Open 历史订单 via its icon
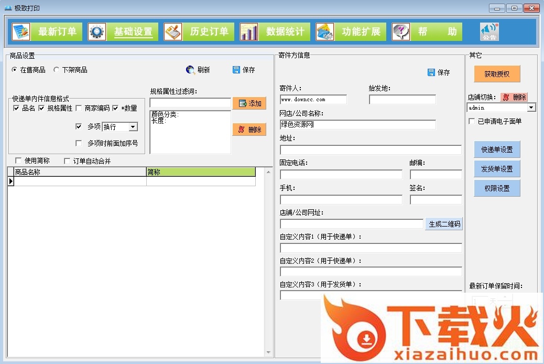 pyautogui.click(x=173, y=32)
